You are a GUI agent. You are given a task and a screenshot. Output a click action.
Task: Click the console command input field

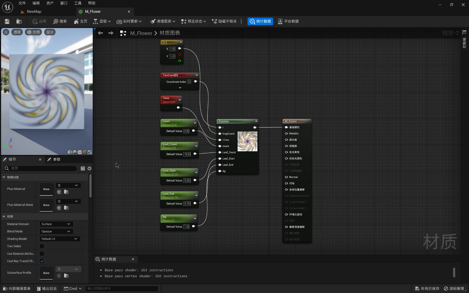tap(122, 289)
